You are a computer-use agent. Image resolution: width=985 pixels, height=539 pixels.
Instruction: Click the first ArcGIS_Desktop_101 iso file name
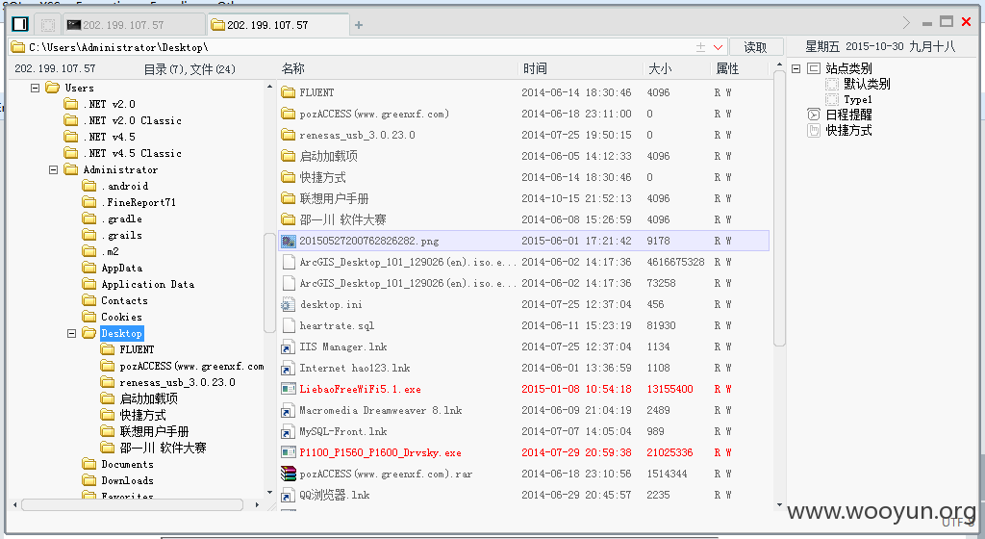[408, 262]
